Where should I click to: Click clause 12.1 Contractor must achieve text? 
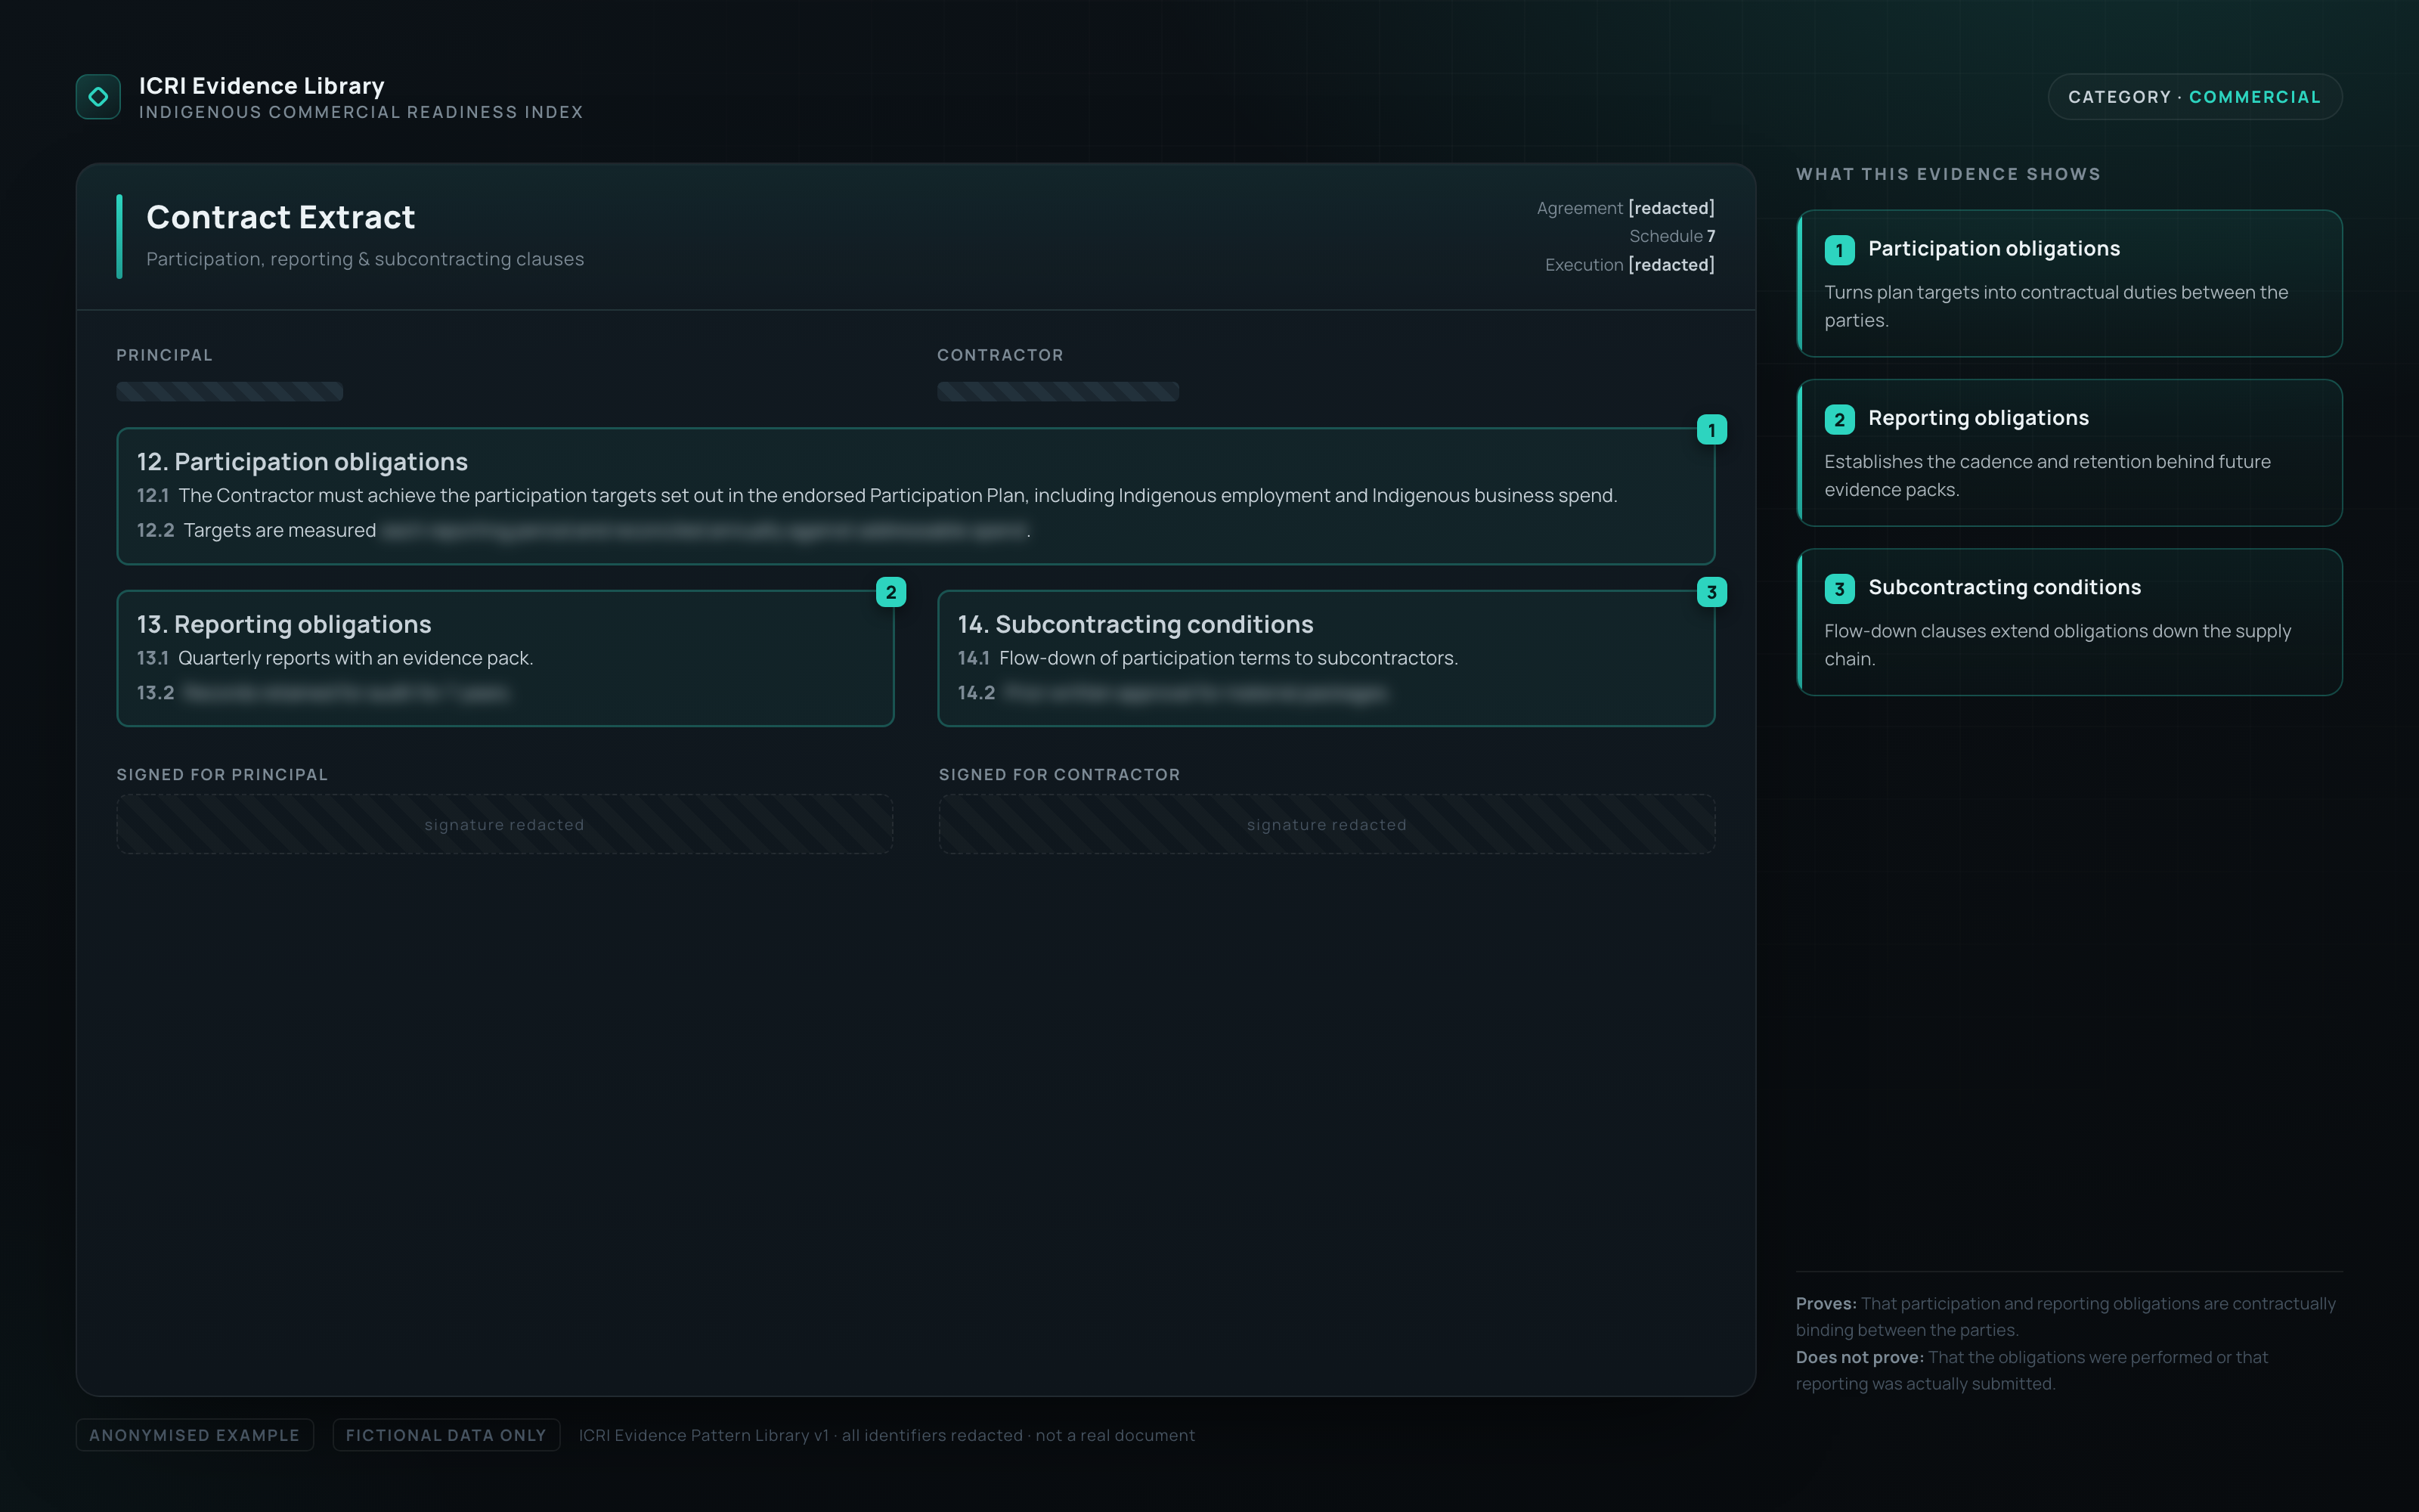pyautogui.click(x=877, y=495)
